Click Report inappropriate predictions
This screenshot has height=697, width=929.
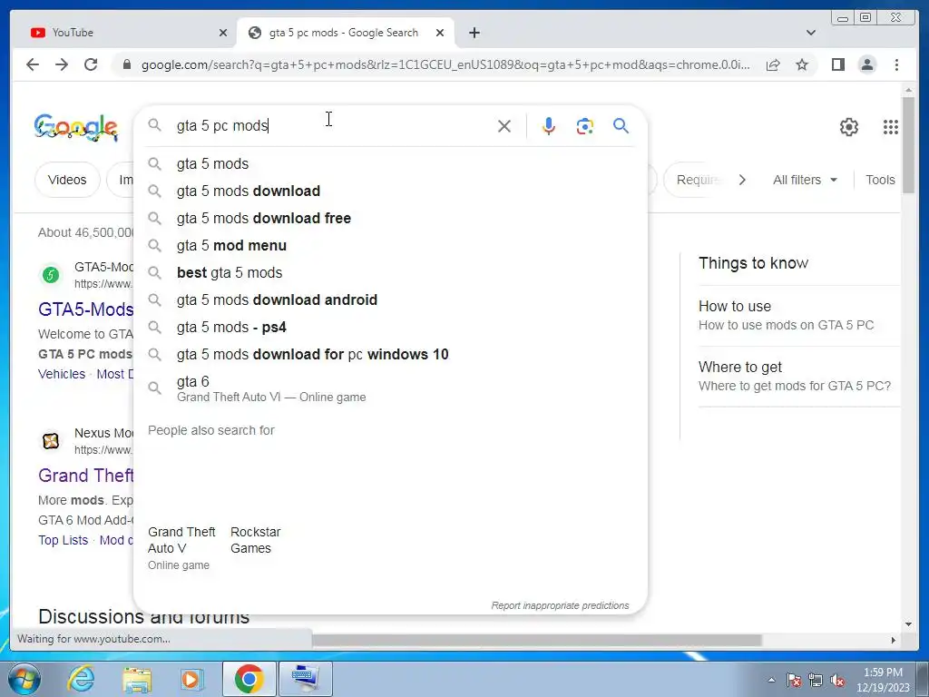coord(560,605)
